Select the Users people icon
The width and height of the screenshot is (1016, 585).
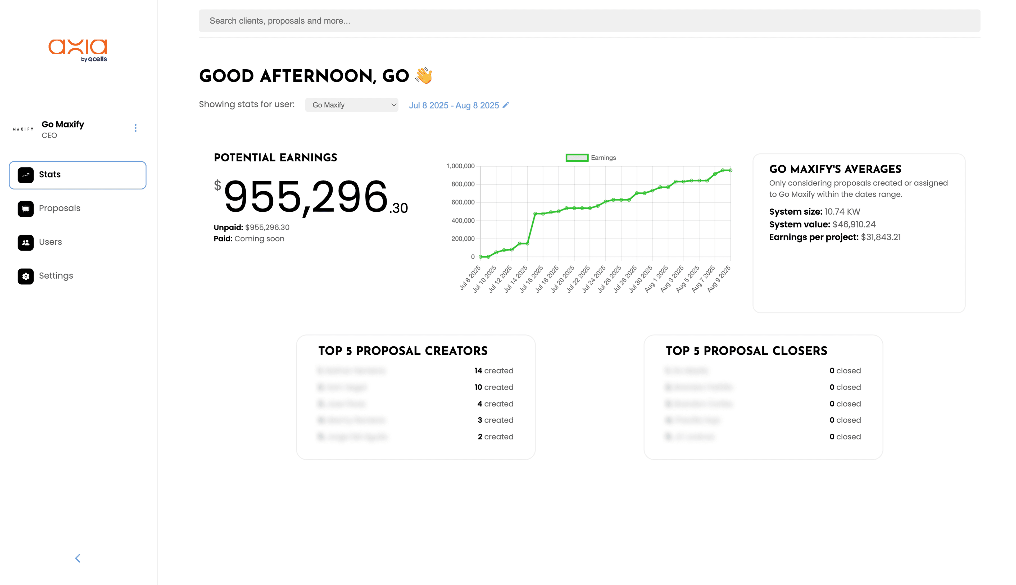coord(26,243)
